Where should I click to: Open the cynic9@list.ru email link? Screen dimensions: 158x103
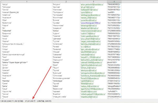[x=87, y=12]
